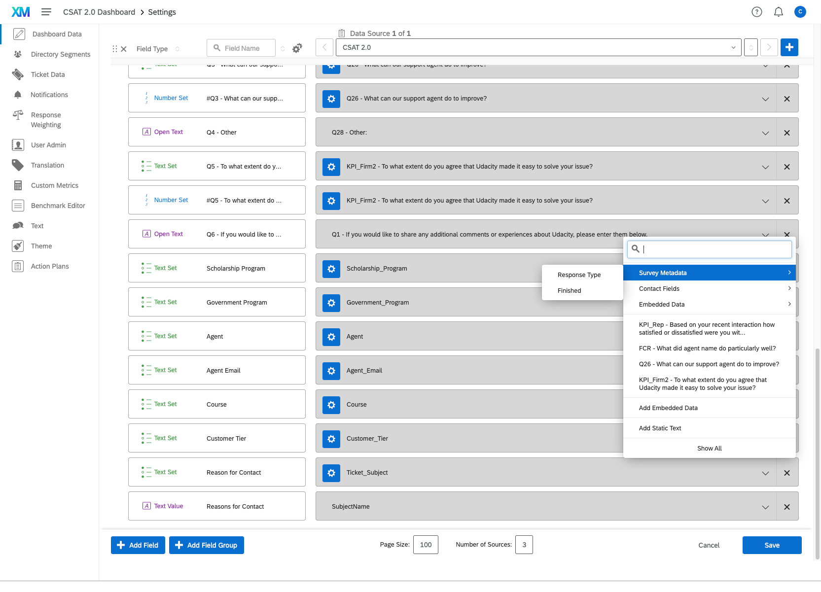Click the Add Field Group button
Screen dimensions: 821x592
pyautogui.click(x=206, y=545)
